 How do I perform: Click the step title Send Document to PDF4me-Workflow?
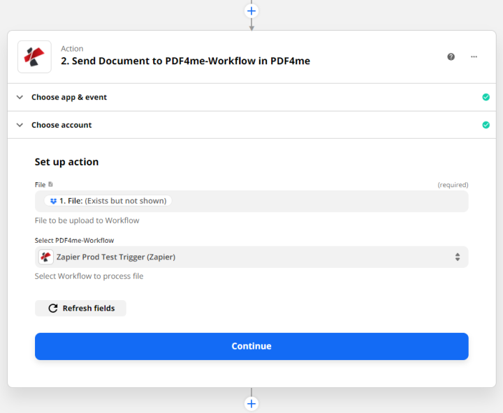click(x=185, y=61)
